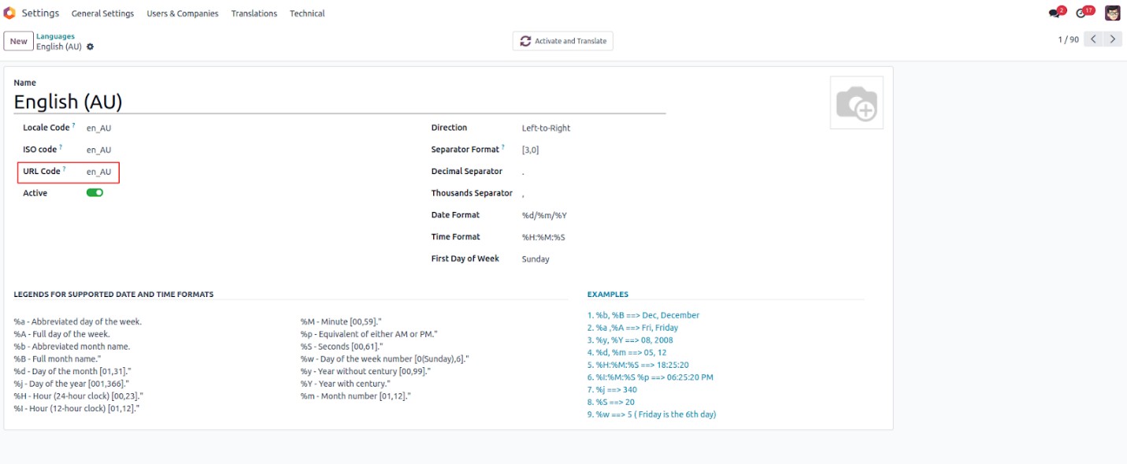Click the New button
The width and height of the screenshot is (1127, 464).
click(18, 41)
